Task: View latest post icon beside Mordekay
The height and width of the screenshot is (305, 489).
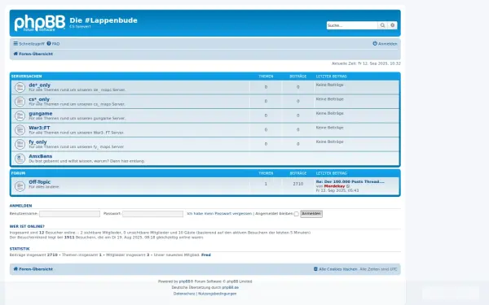Action: point(348,186)
